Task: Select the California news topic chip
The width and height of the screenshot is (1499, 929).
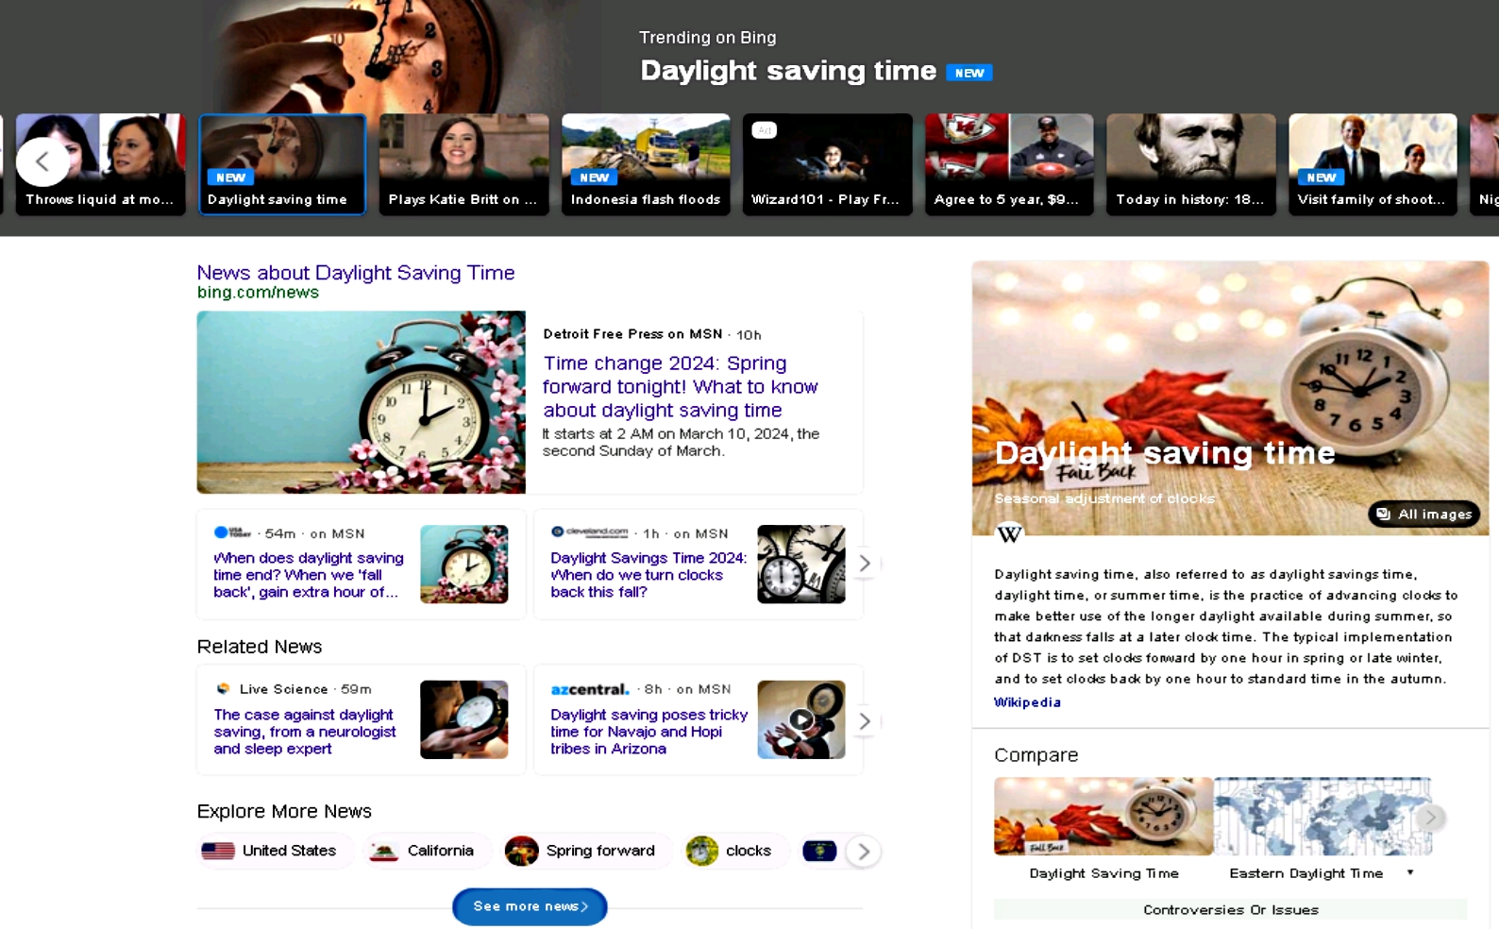Action: tap(428, 851)
